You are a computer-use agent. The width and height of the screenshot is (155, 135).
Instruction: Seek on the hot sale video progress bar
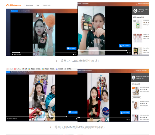44,53
